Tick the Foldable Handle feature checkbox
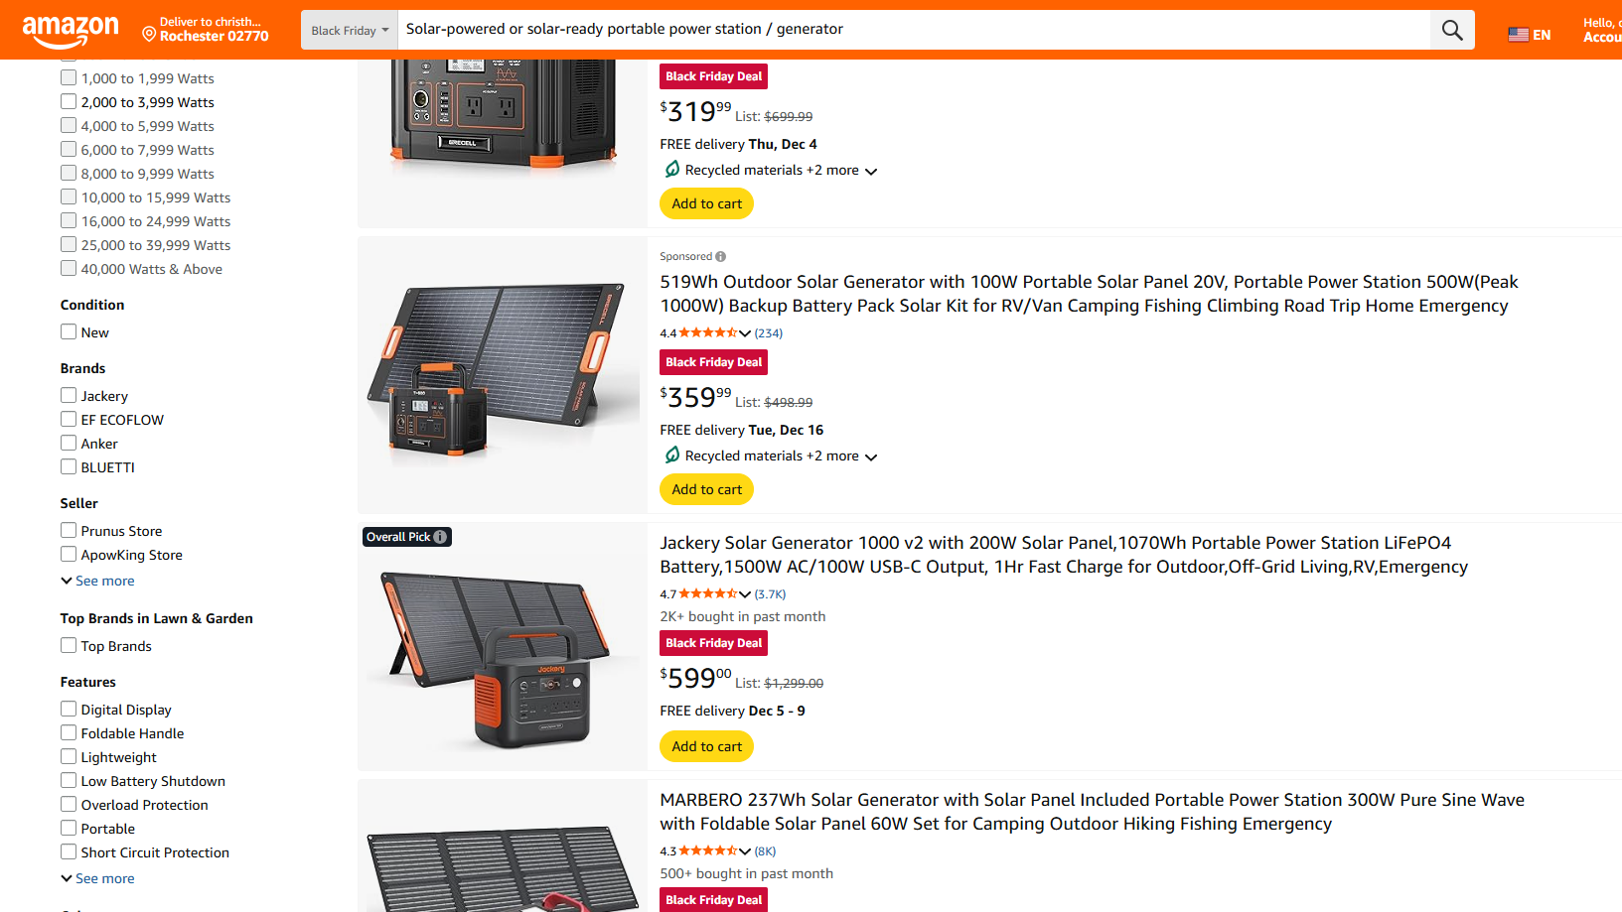The image size is (1622, 912). point(69,733)
